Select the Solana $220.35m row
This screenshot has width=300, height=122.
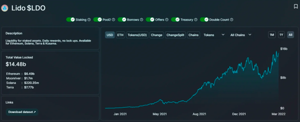23,83
